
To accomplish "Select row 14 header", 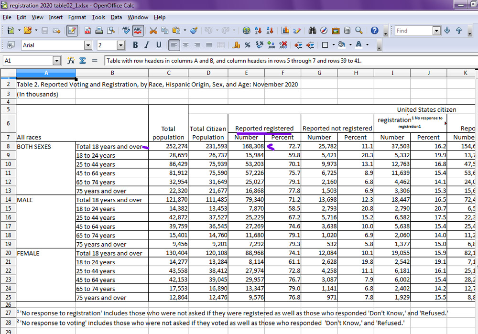I will (x=8, y=200).
